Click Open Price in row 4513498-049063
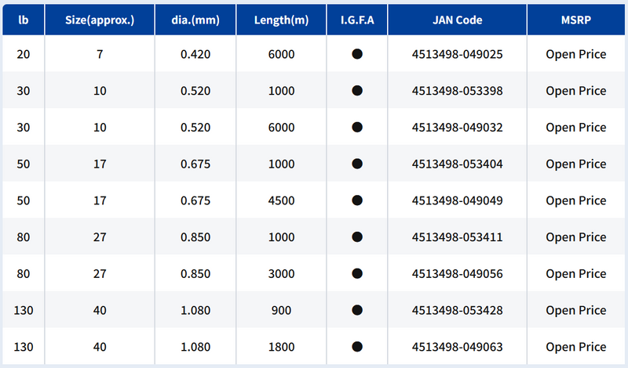Viewport: 628px width, 368px height. coord(576,347)
